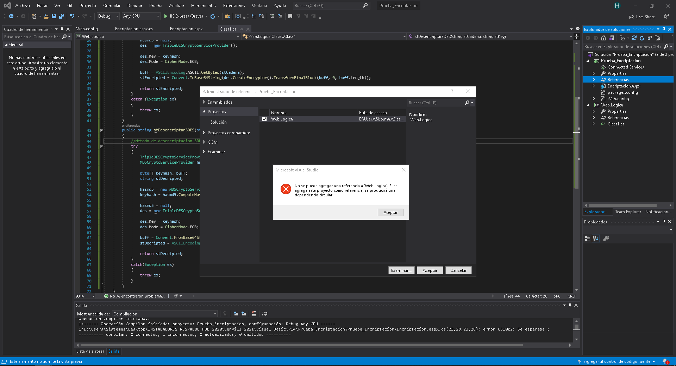
Task: Open the Compilación output source dropdown
Action: (x=165, y=314)
